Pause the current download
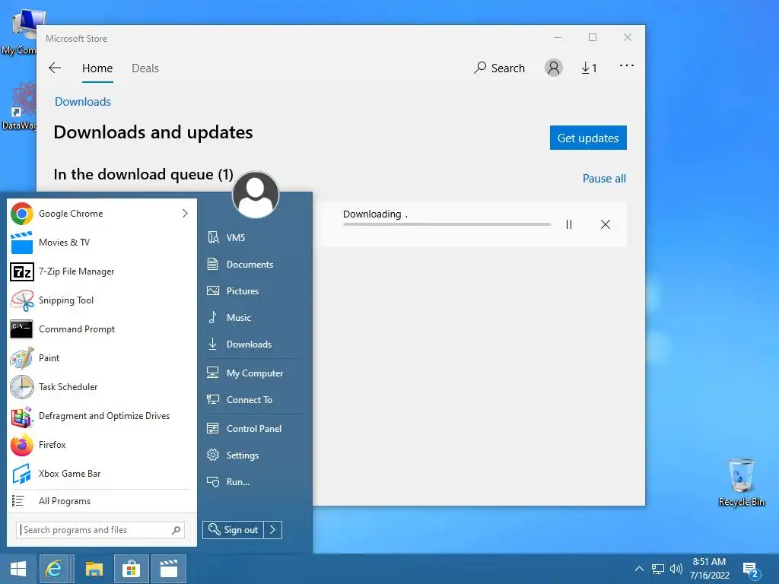779x584 pixels. [x=569, y=224]
